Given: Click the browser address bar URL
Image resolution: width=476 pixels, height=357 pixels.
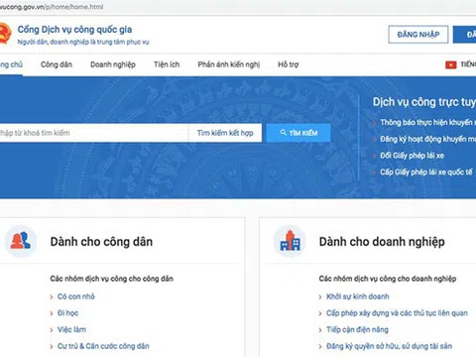Looking at the screenshot, I should tap(52, 7).
